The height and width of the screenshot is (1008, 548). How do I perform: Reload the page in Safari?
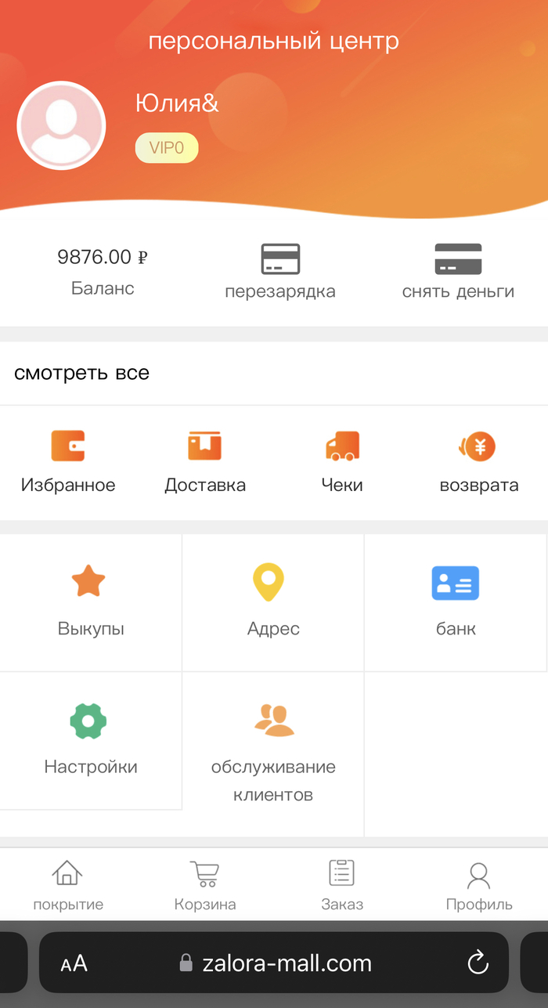(x=478, y=963)
